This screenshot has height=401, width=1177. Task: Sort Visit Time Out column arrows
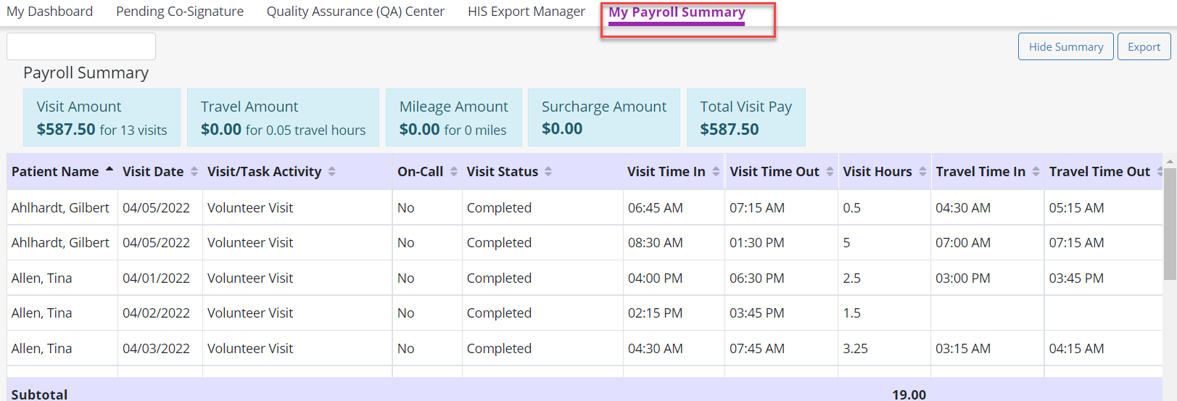(830, 172)
